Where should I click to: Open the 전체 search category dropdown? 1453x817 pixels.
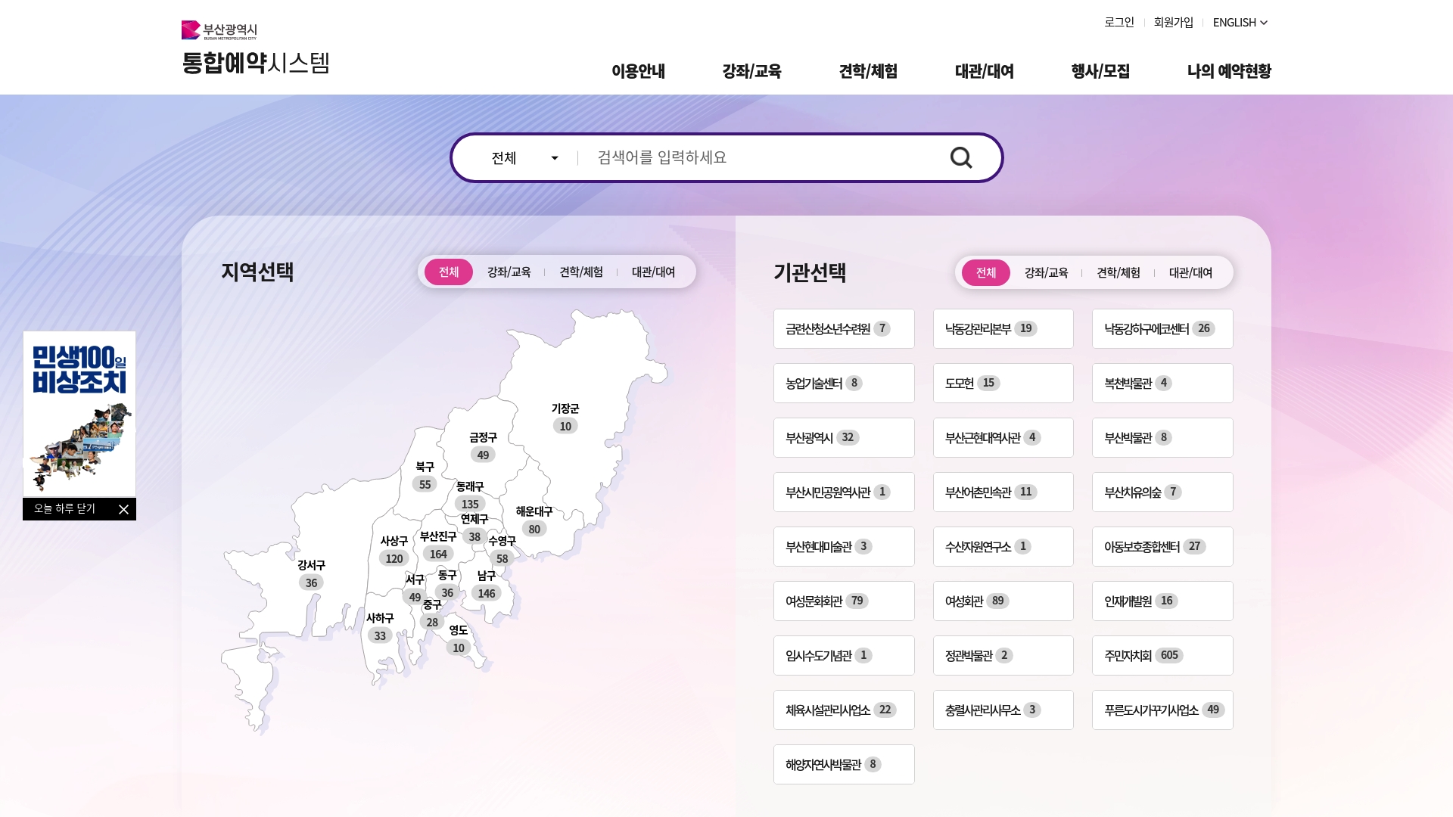(x=524, y=157)
